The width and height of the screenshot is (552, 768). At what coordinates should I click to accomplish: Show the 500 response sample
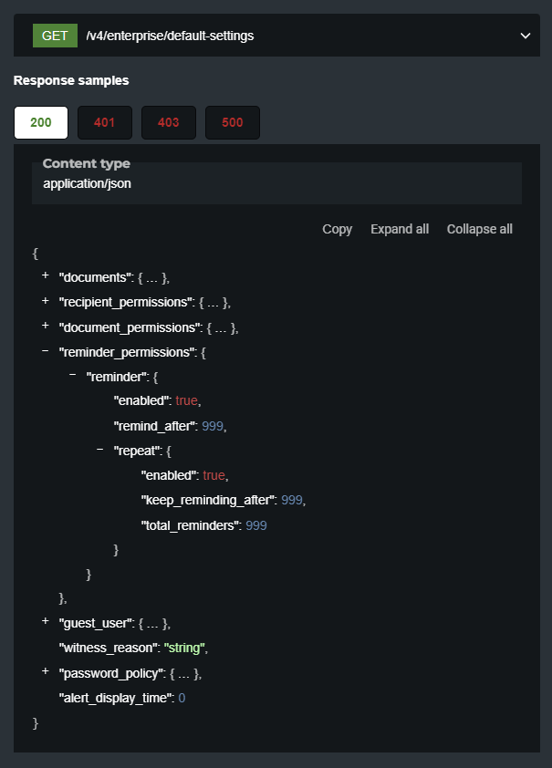(233, 122)
